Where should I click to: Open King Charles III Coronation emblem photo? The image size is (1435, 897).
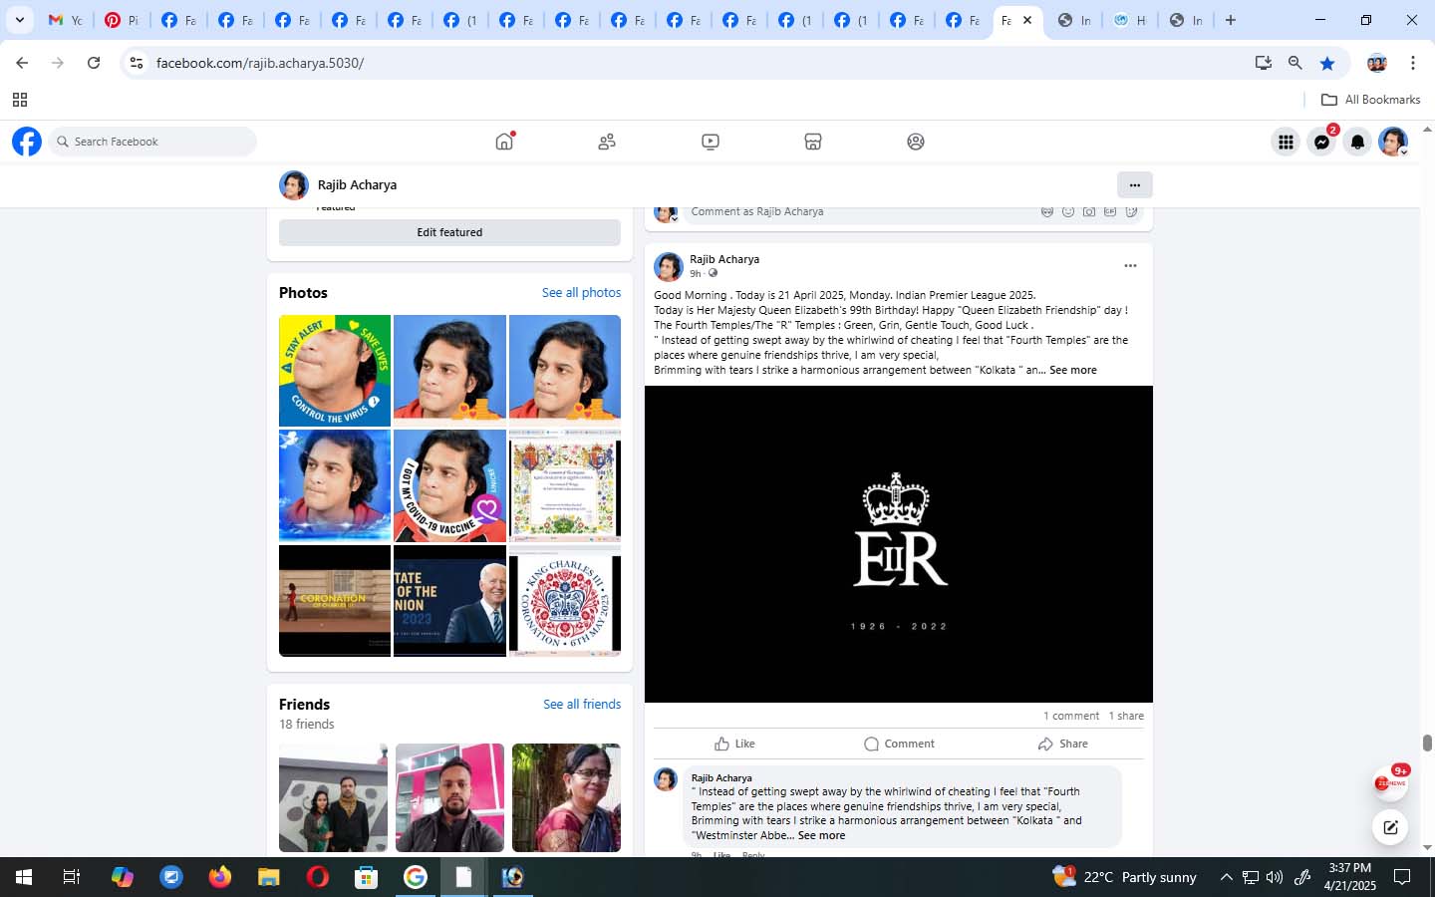pos(565,601)
